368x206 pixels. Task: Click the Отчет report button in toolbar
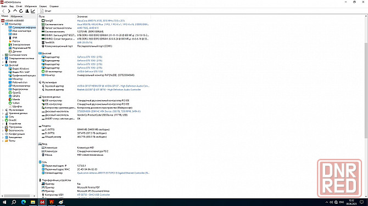[46, 11]
